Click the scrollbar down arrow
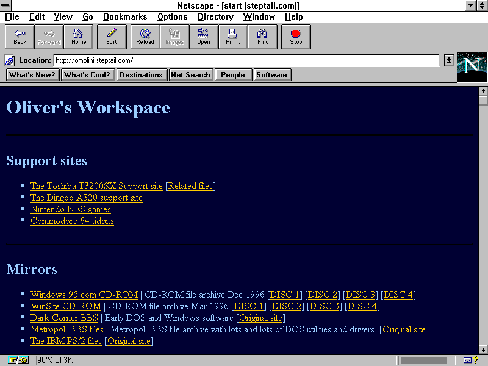488x366 pixels. click(483, 350)
